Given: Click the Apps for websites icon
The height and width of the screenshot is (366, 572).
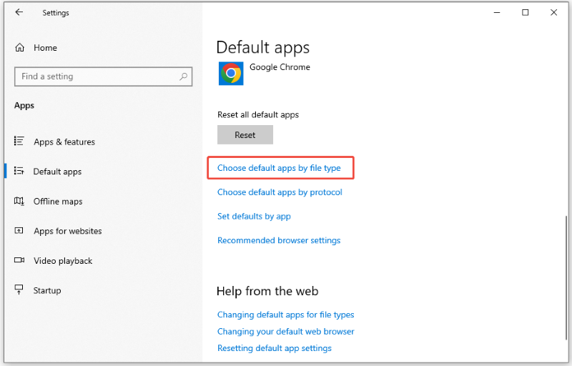Looking at the screenshot, I should pos(19,230).
